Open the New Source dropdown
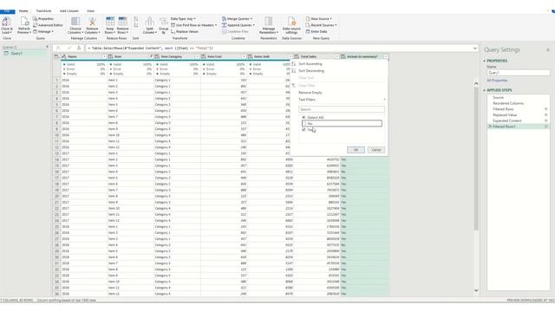The image size is (555, 312). [x=318, y=19]
